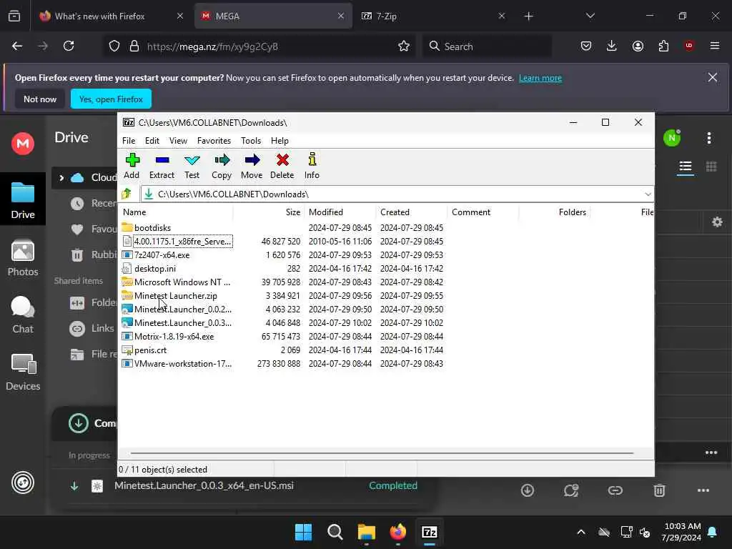Click the Firefox Search field
Image resolution: width=732 pixels, height=549 pixels.
pyautogui.click(x=487, y=46)
